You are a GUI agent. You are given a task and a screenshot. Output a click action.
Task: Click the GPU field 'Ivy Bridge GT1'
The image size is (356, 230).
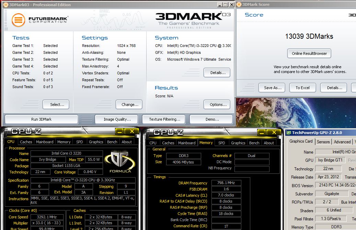click(x=330, y=160)
